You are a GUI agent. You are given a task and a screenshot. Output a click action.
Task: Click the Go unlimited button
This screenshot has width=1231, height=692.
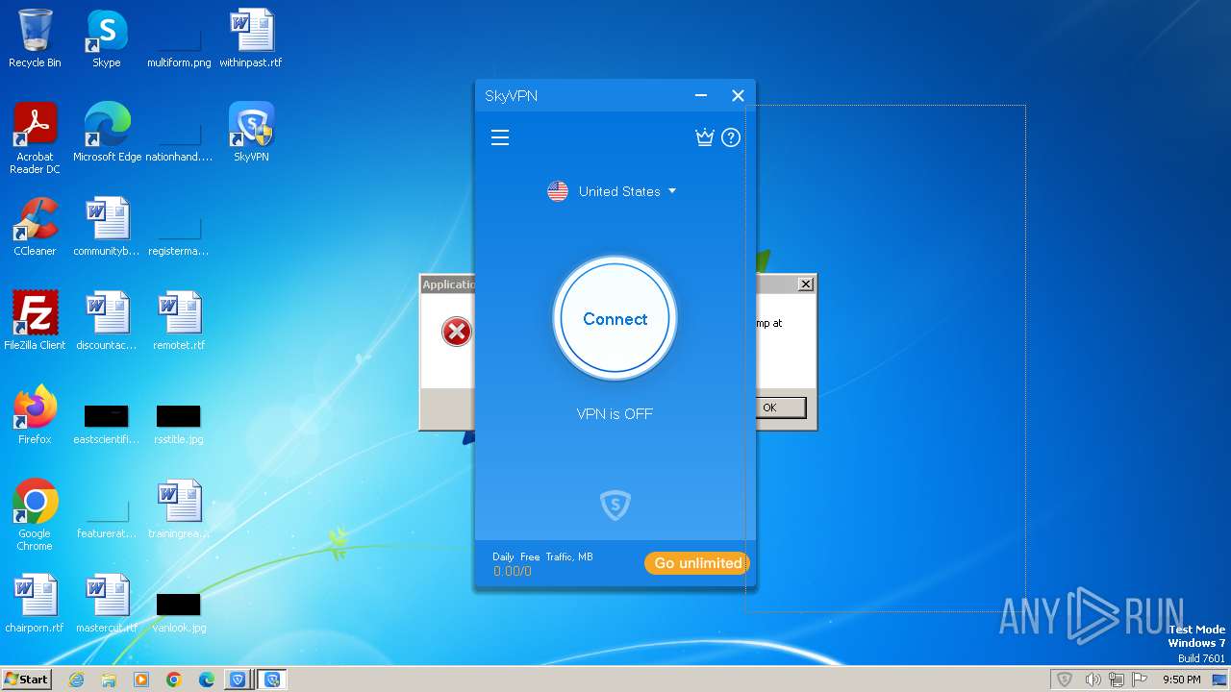(697, 563)
